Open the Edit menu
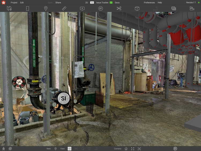 22,3
